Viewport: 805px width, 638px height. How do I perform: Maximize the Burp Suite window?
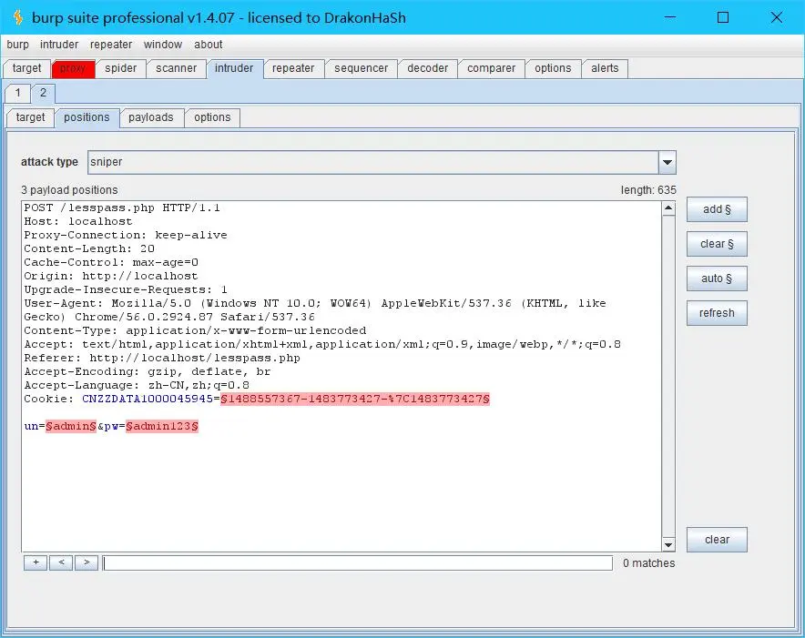tap(723, 17)
